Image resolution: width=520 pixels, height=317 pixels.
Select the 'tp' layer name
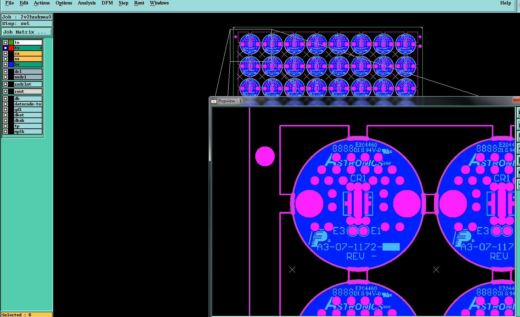(x=28, y=126)
